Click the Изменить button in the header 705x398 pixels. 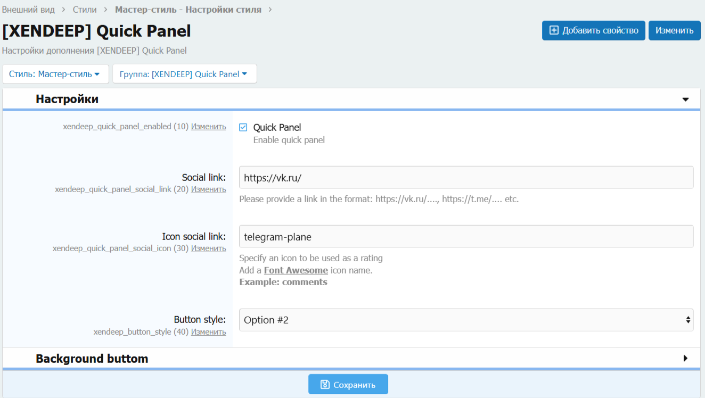click(x=674, y=30)
